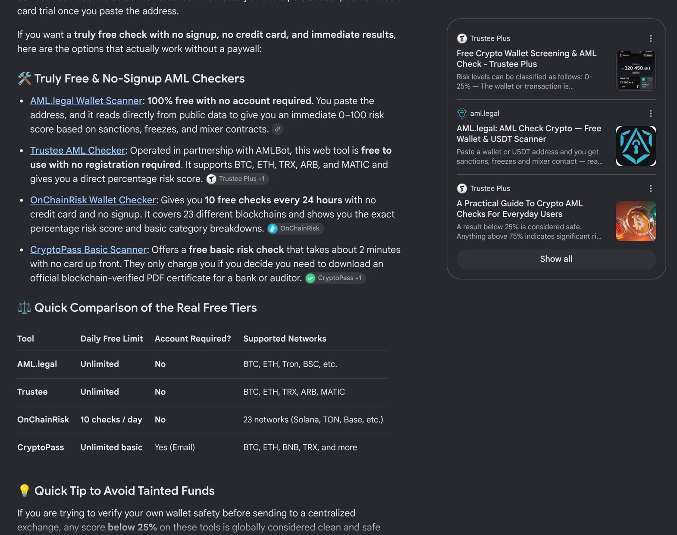
Task: Click the tools emoji beside Truly Free heading
Action: [24, 79]
